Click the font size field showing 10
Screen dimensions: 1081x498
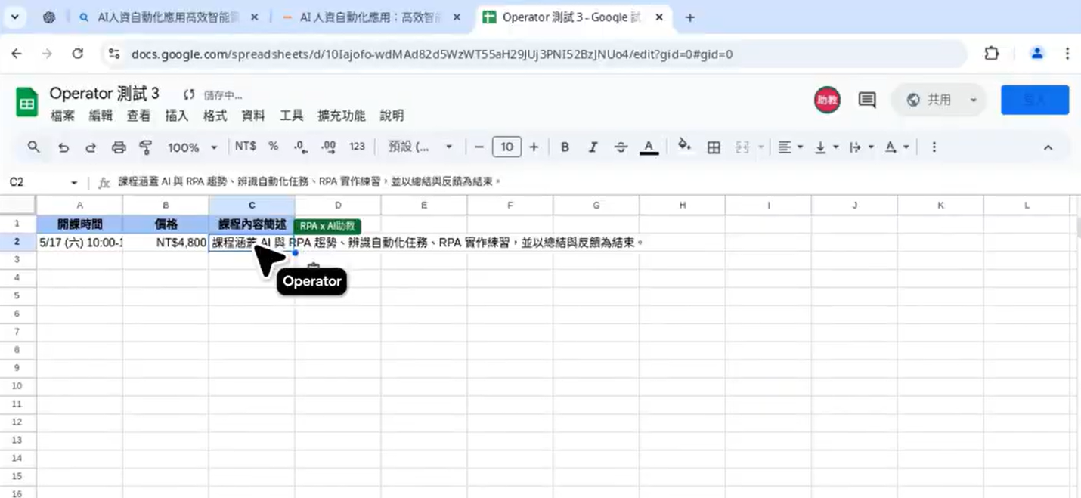pos(506,147)
